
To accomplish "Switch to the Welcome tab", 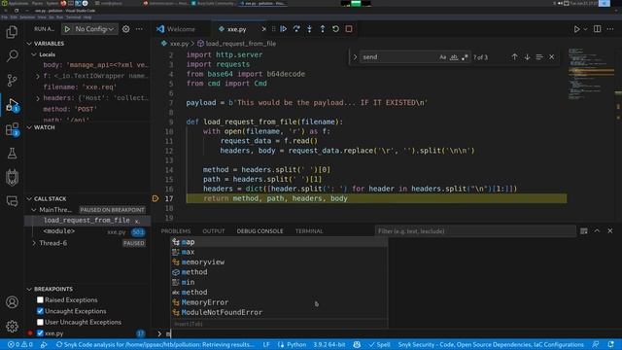I will pos(181,29).
